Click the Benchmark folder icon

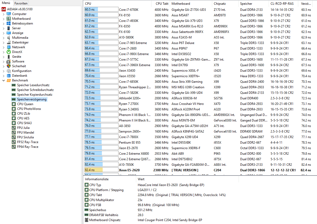pyautogui.click(x=9, y=80)
